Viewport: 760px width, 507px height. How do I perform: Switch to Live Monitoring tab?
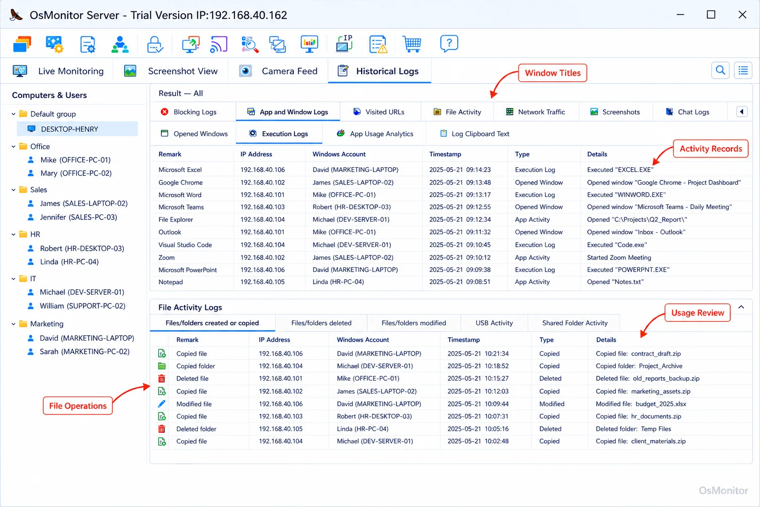pos(58,71)
